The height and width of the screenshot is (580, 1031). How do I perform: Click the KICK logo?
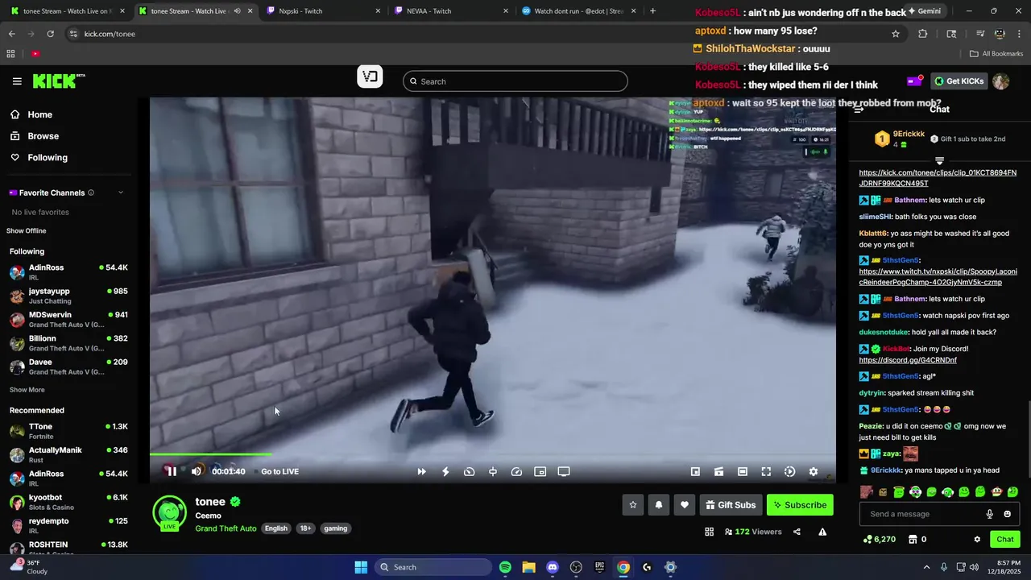click(x=59, y=81)
